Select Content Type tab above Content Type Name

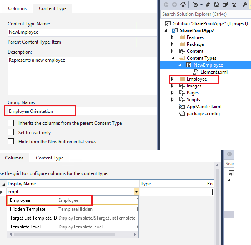53,8
